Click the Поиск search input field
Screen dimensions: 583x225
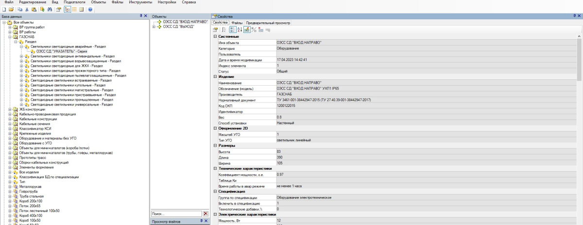click(175, 213)
